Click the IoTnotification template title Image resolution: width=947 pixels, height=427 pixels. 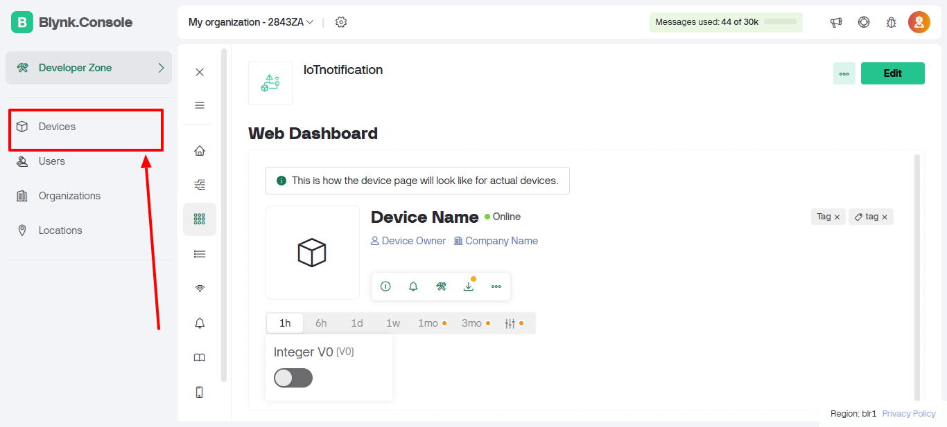coord(343,70)
